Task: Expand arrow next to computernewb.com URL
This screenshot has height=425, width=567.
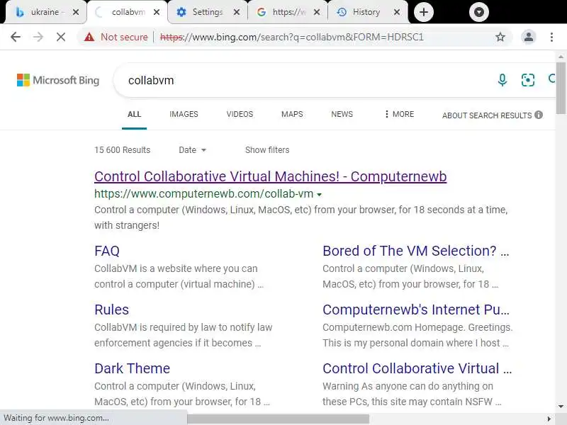Action: 320,194
